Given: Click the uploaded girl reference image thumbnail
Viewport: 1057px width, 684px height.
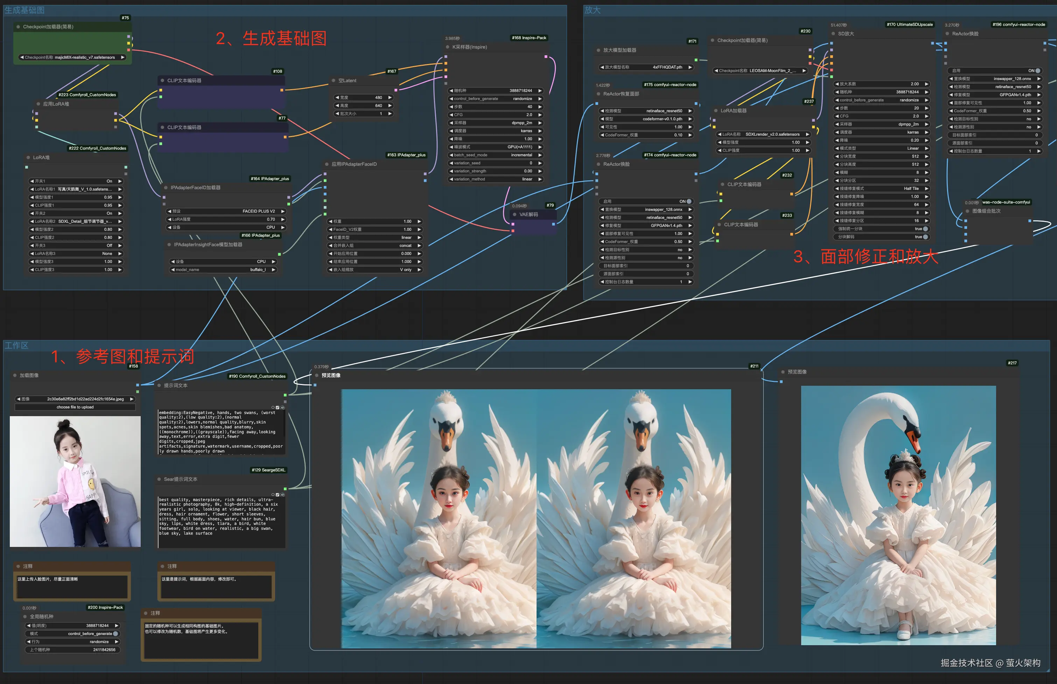Looking at the screenshot, I should (75, 482).
